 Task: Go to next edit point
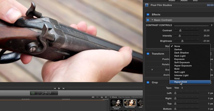pos(64,89)
